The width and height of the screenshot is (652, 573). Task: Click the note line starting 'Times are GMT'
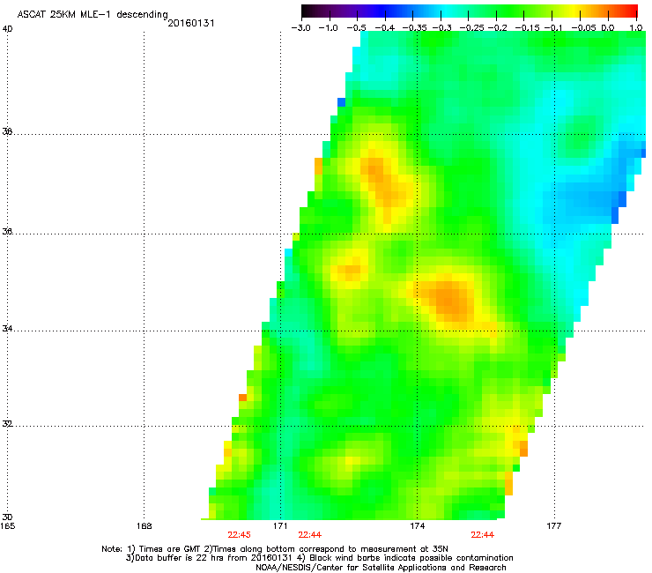pyautogui.click(x=275, y=549)
